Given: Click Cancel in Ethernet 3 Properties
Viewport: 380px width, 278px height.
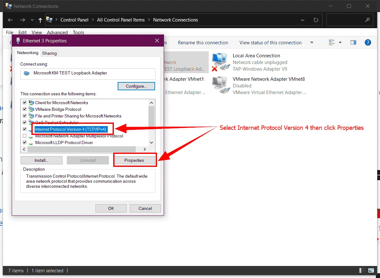Looking at the screenshot, I should pos(145,208).
